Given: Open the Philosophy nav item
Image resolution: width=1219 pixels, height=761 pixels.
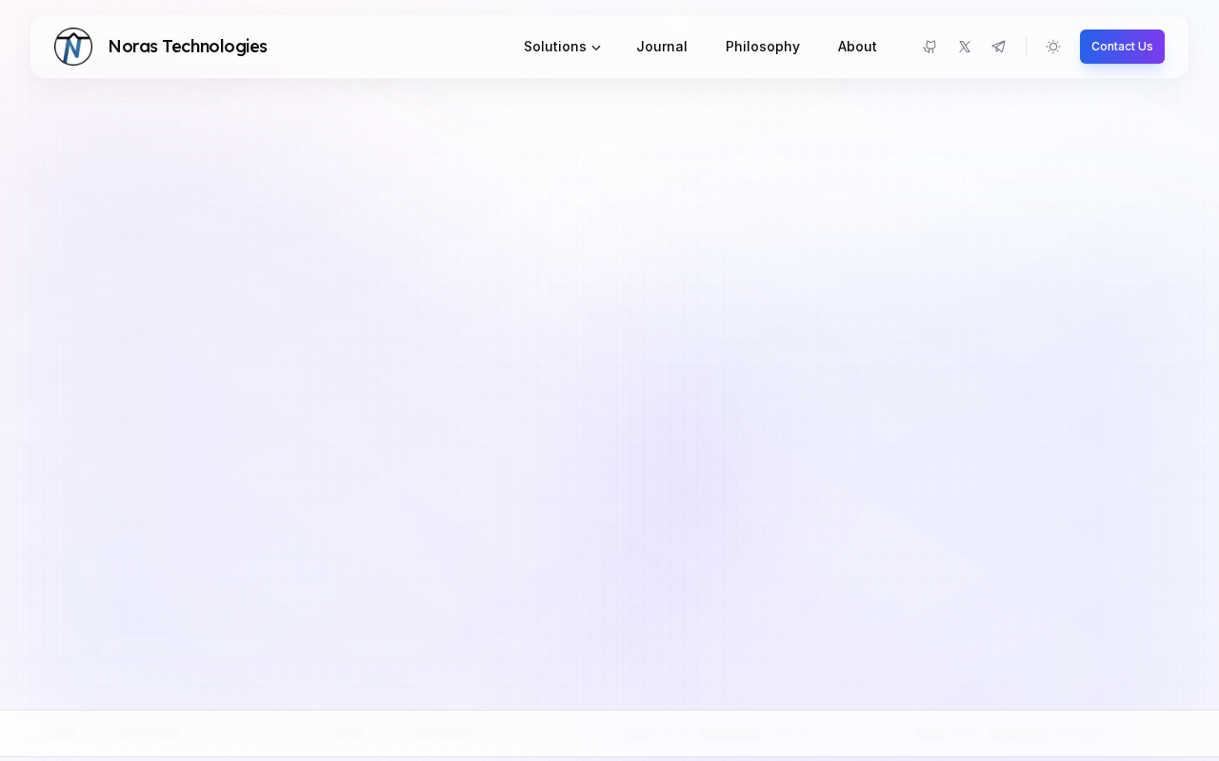Looking at the screenshot, I should click(x=763, y=47).
